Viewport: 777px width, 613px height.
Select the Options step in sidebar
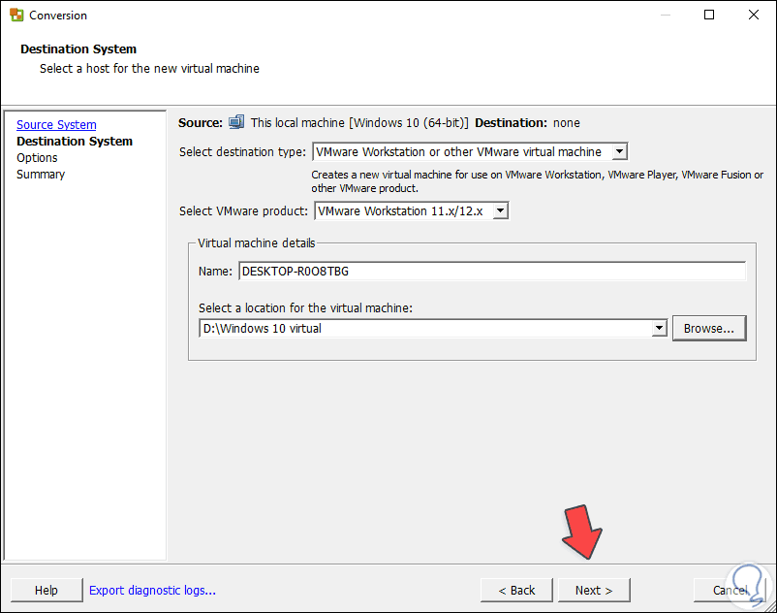tap(37, 158)
